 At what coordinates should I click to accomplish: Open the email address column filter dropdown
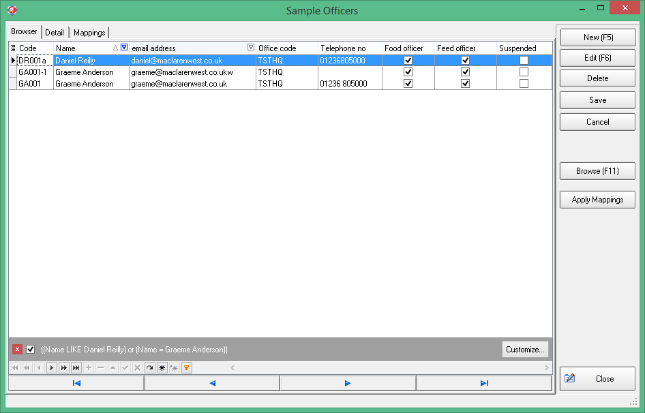250,47
